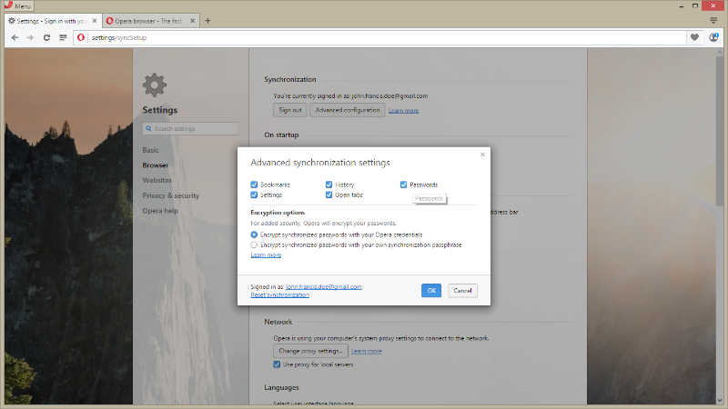Click the Reset synchronization link
Screen dimensions: 728x409
click(x=279, y=294)
